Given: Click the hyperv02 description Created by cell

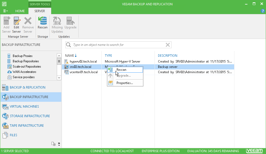Looking at the screenshot, I should tap(195, 61).
